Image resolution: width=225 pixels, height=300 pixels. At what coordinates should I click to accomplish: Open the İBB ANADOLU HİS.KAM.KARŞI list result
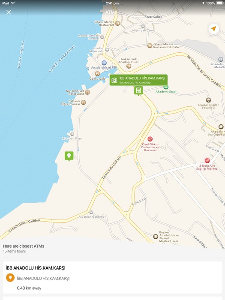(x=112, y=277)
